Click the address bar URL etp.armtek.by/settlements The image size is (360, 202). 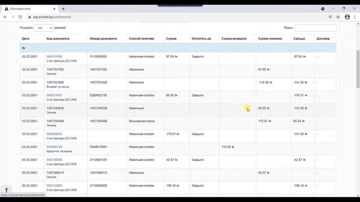pos(52,17)
